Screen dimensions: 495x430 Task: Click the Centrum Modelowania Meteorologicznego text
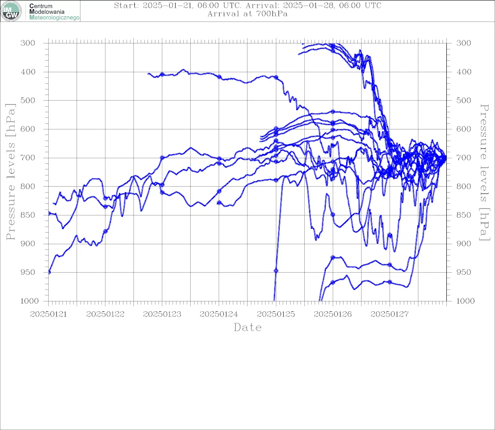54,12
